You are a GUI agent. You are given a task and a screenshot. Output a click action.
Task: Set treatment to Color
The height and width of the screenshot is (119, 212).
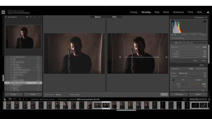coord(191,69)
